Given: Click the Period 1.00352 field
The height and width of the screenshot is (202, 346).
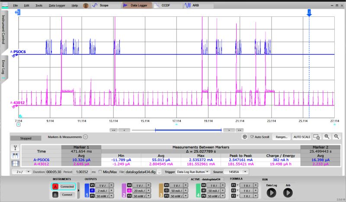Looking at the screenshot, I should tap(82, 172).
